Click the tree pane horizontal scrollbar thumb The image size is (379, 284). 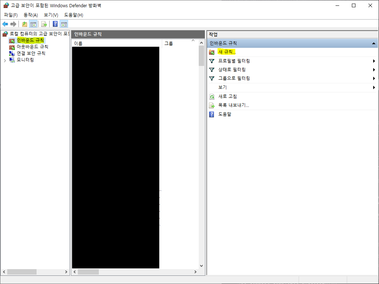[x=22, y=272]
